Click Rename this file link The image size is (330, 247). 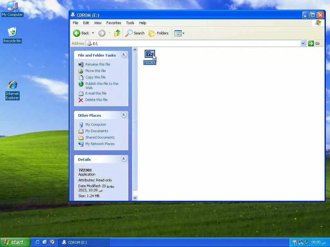click(x=98, y=64)
